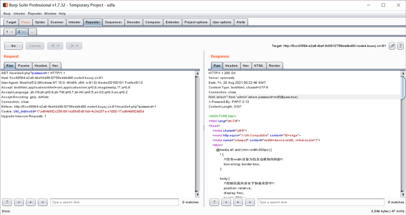Viewport: 406px width, 215px height.
Task: Open request search help question mark button
Action: [7, 202]
